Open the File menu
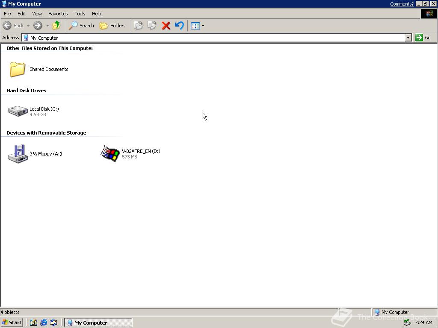438x328 pixels. [x=7, y=14]
